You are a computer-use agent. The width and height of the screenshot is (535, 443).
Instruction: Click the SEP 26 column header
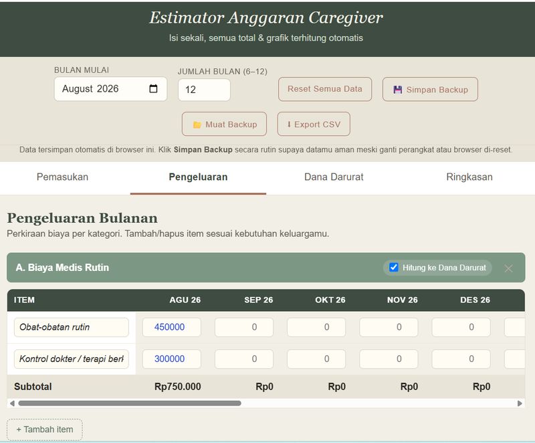pos(258,300)
